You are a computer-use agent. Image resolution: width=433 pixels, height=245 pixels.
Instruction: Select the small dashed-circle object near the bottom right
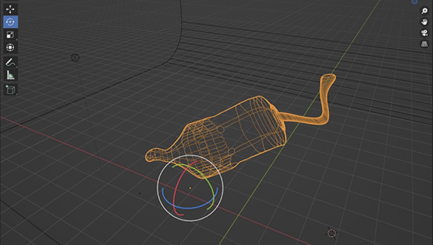coord(332,233)
